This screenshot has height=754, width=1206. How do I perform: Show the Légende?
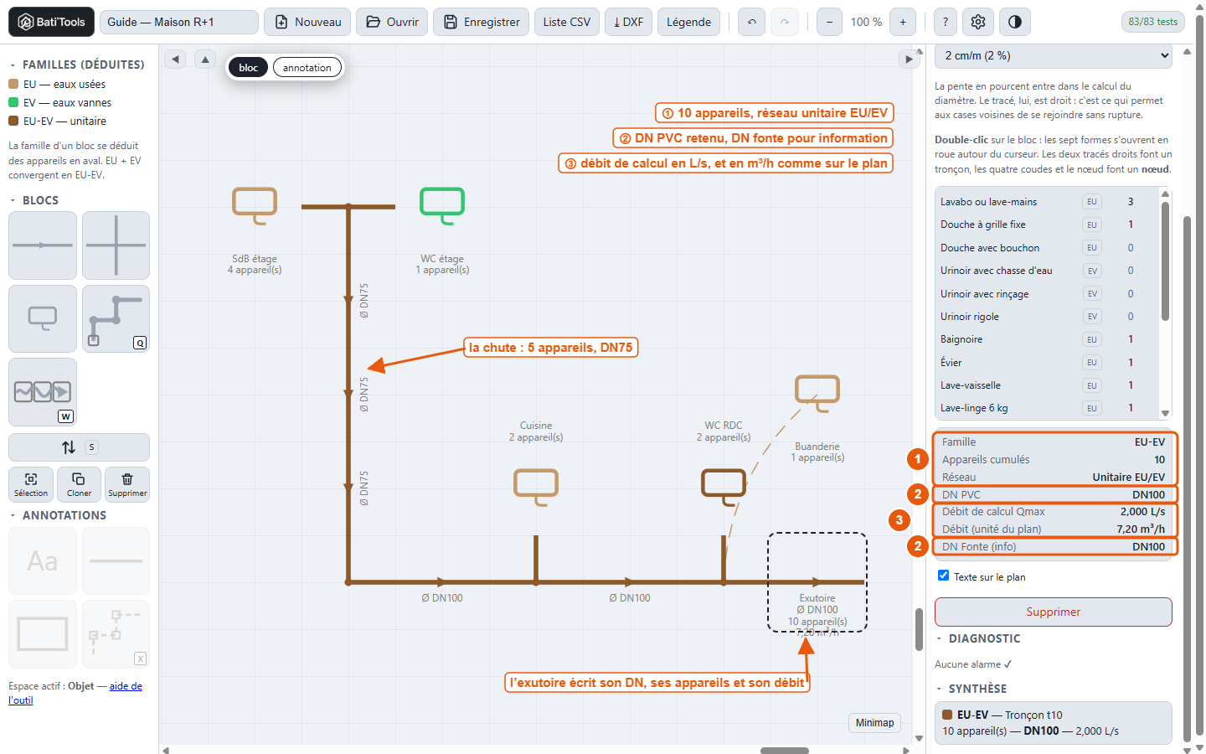click(x=689, y=22)
